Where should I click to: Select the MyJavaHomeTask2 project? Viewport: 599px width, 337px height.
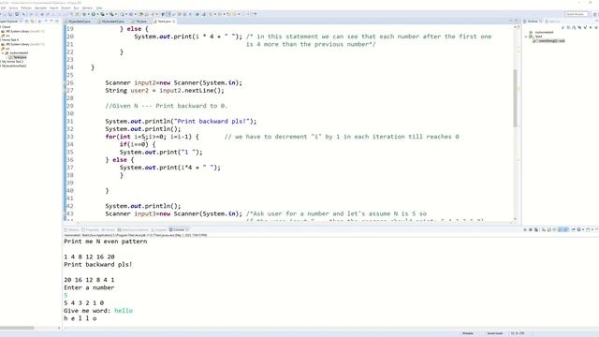[14, 66]
